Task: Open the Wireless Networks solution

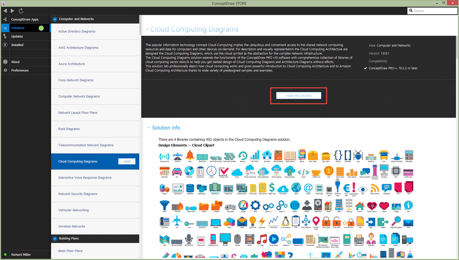Action: 95,226
